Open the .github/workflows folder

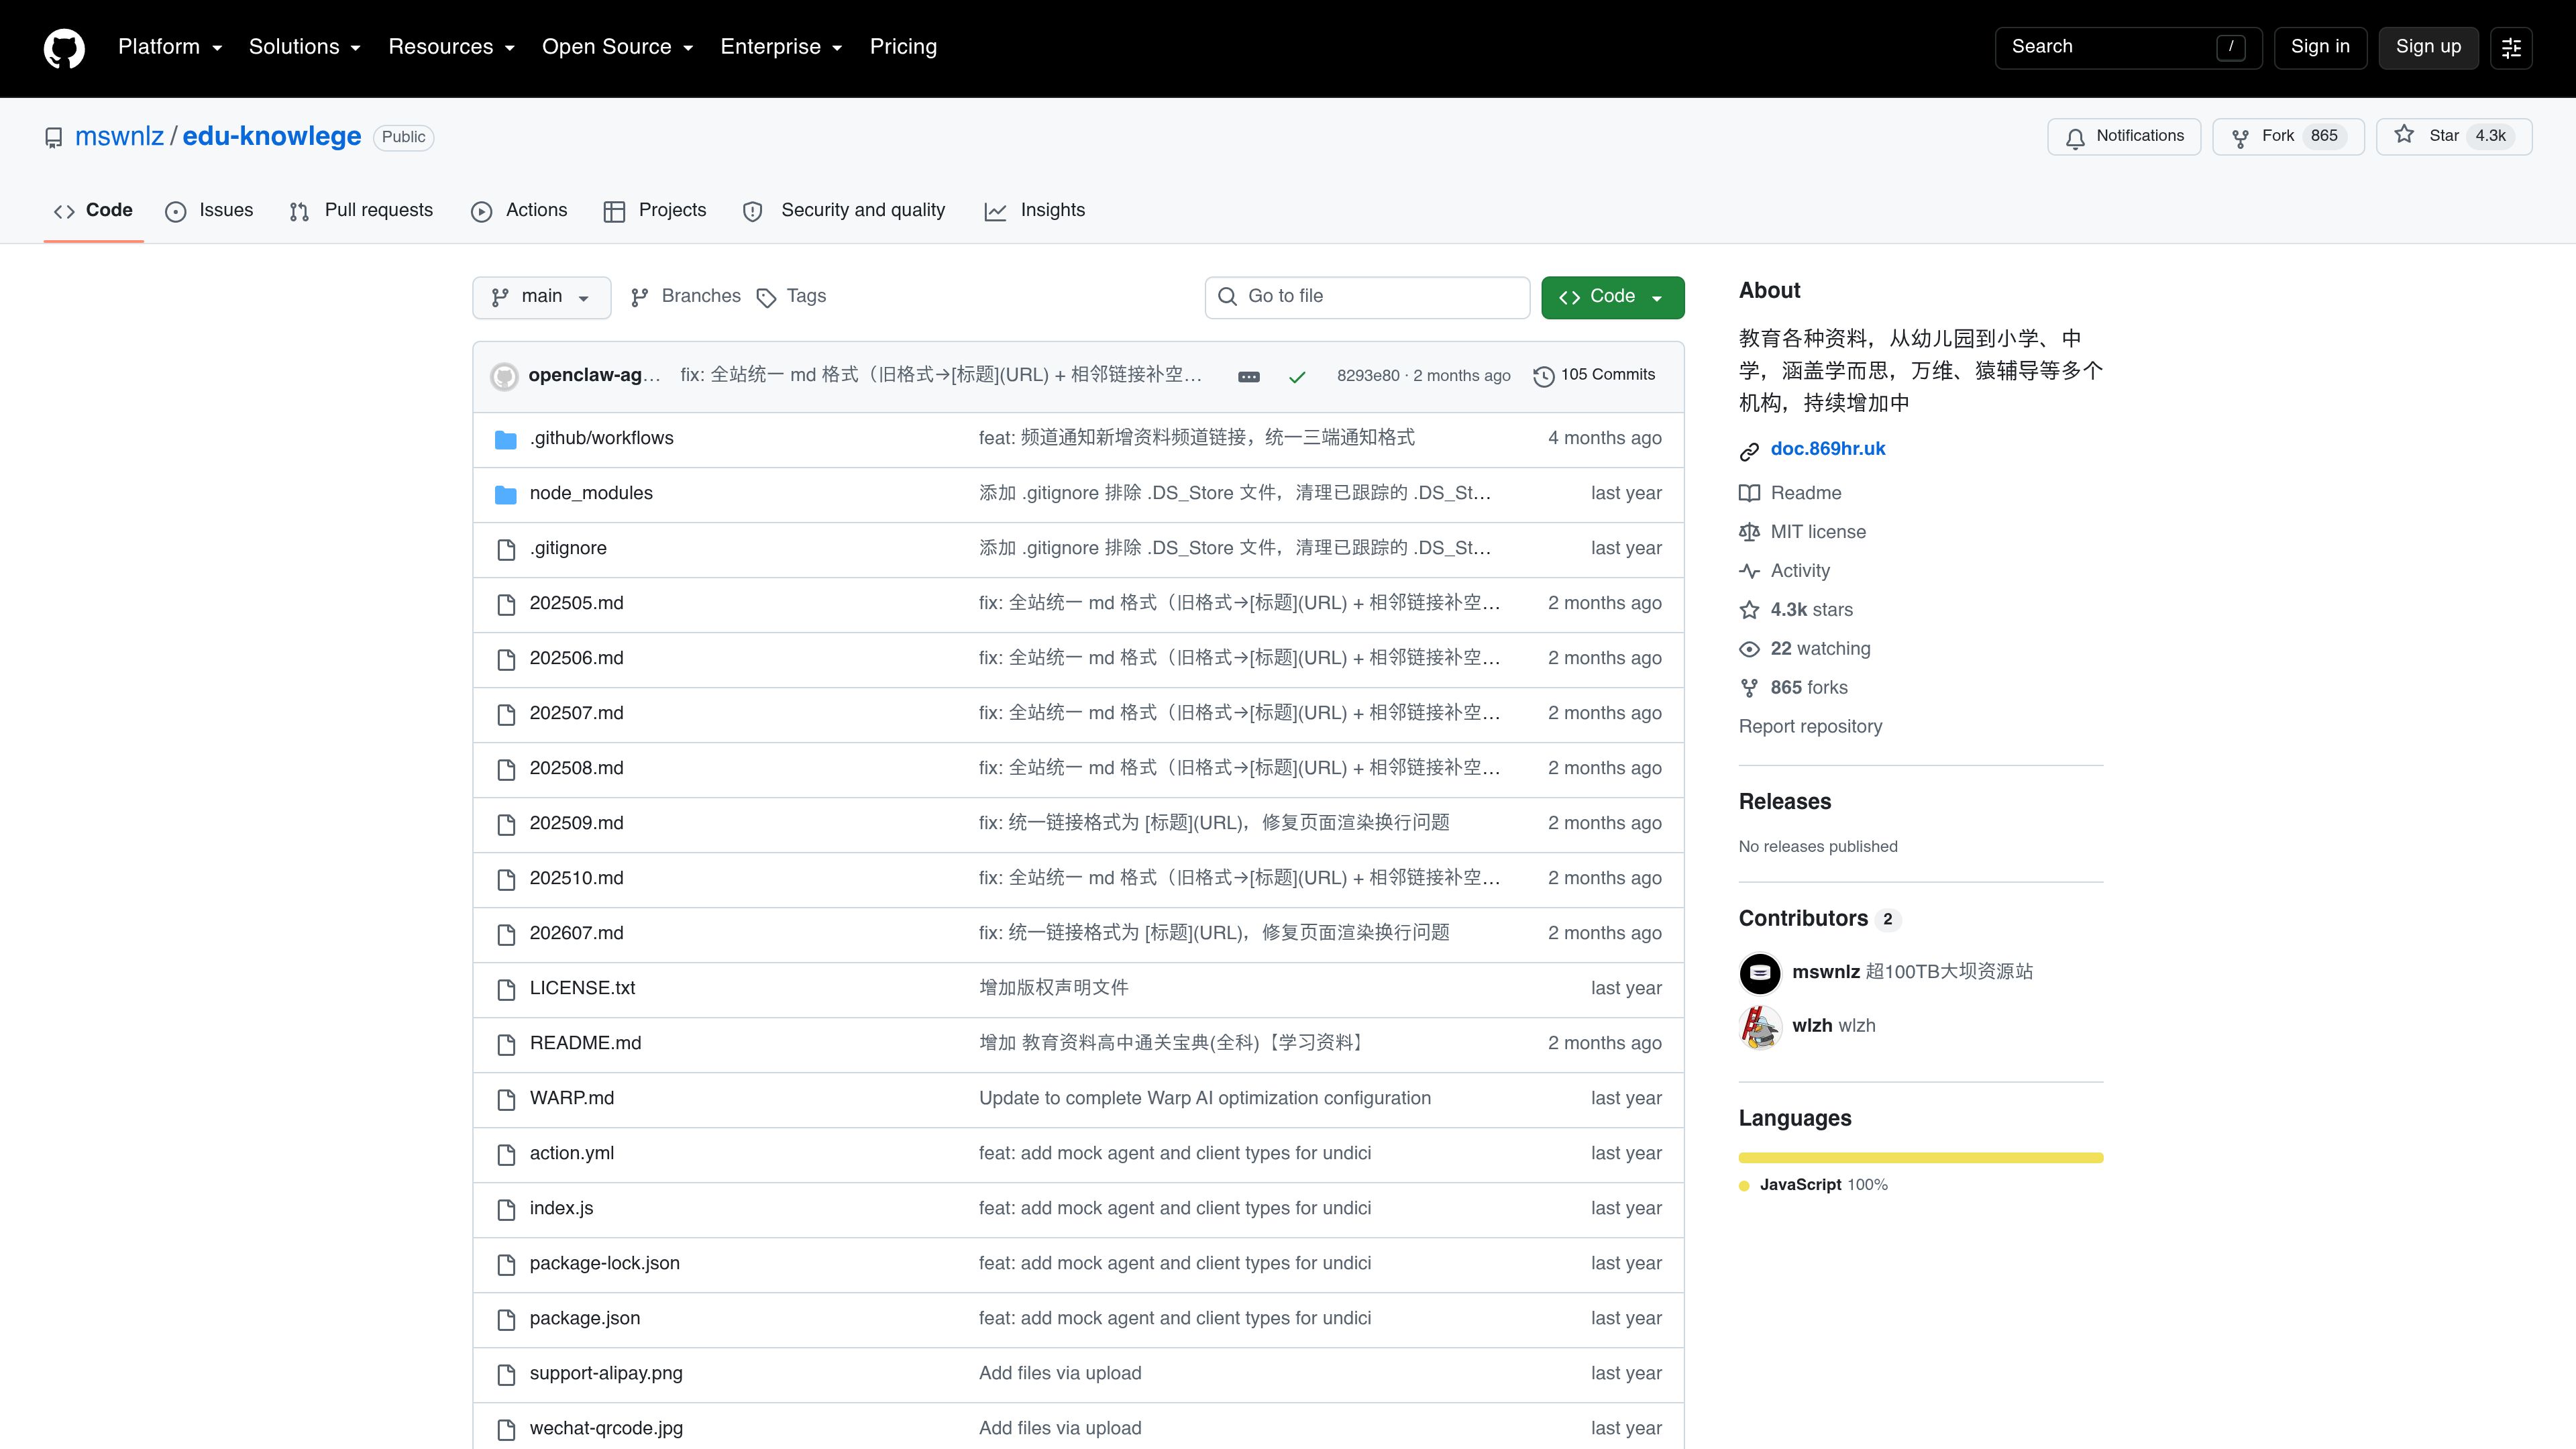[601, 438]
